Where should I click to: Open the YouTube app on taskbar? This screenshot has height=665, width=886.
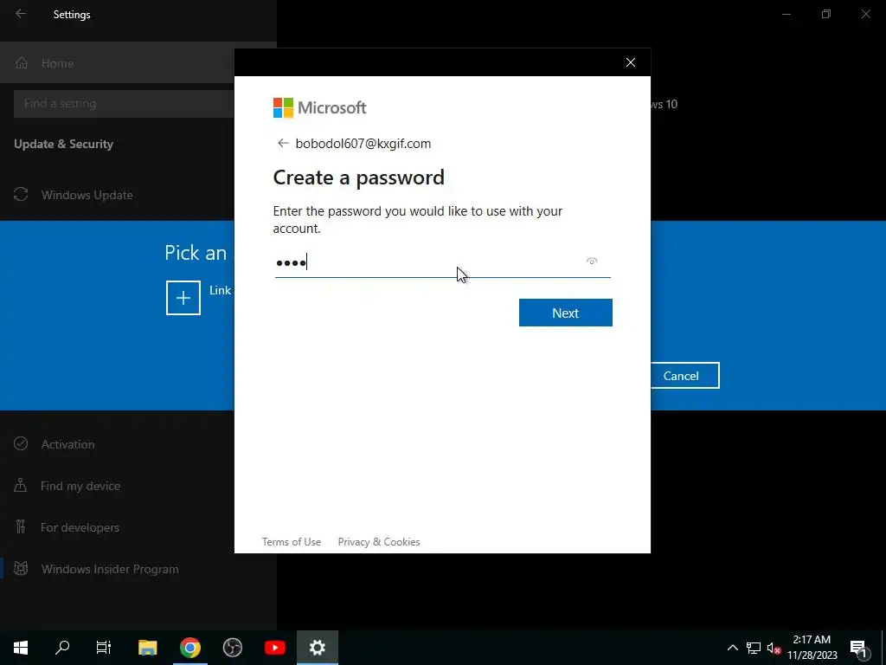tap(275, 648)
